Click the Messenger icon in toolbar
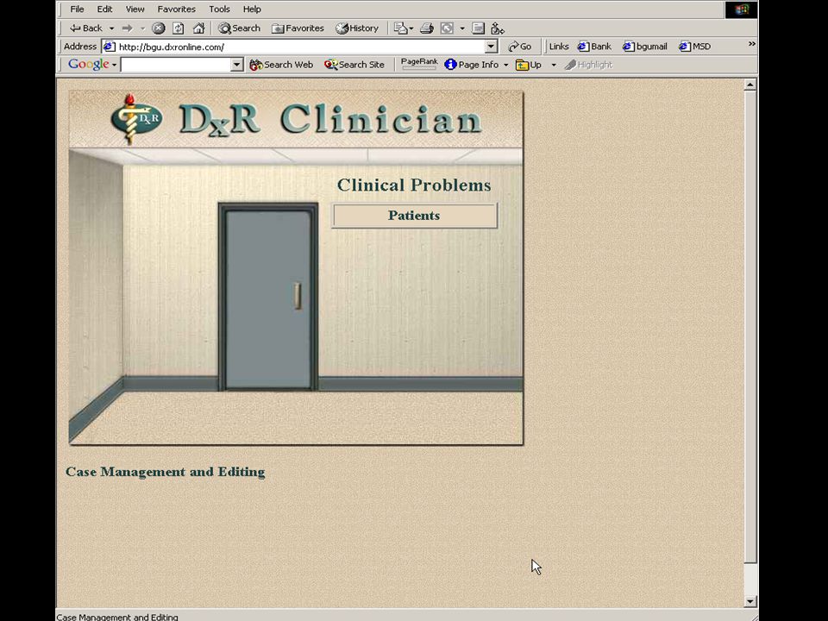The height and width of the screenshot is (621, 828). click(x=498, y=28)
